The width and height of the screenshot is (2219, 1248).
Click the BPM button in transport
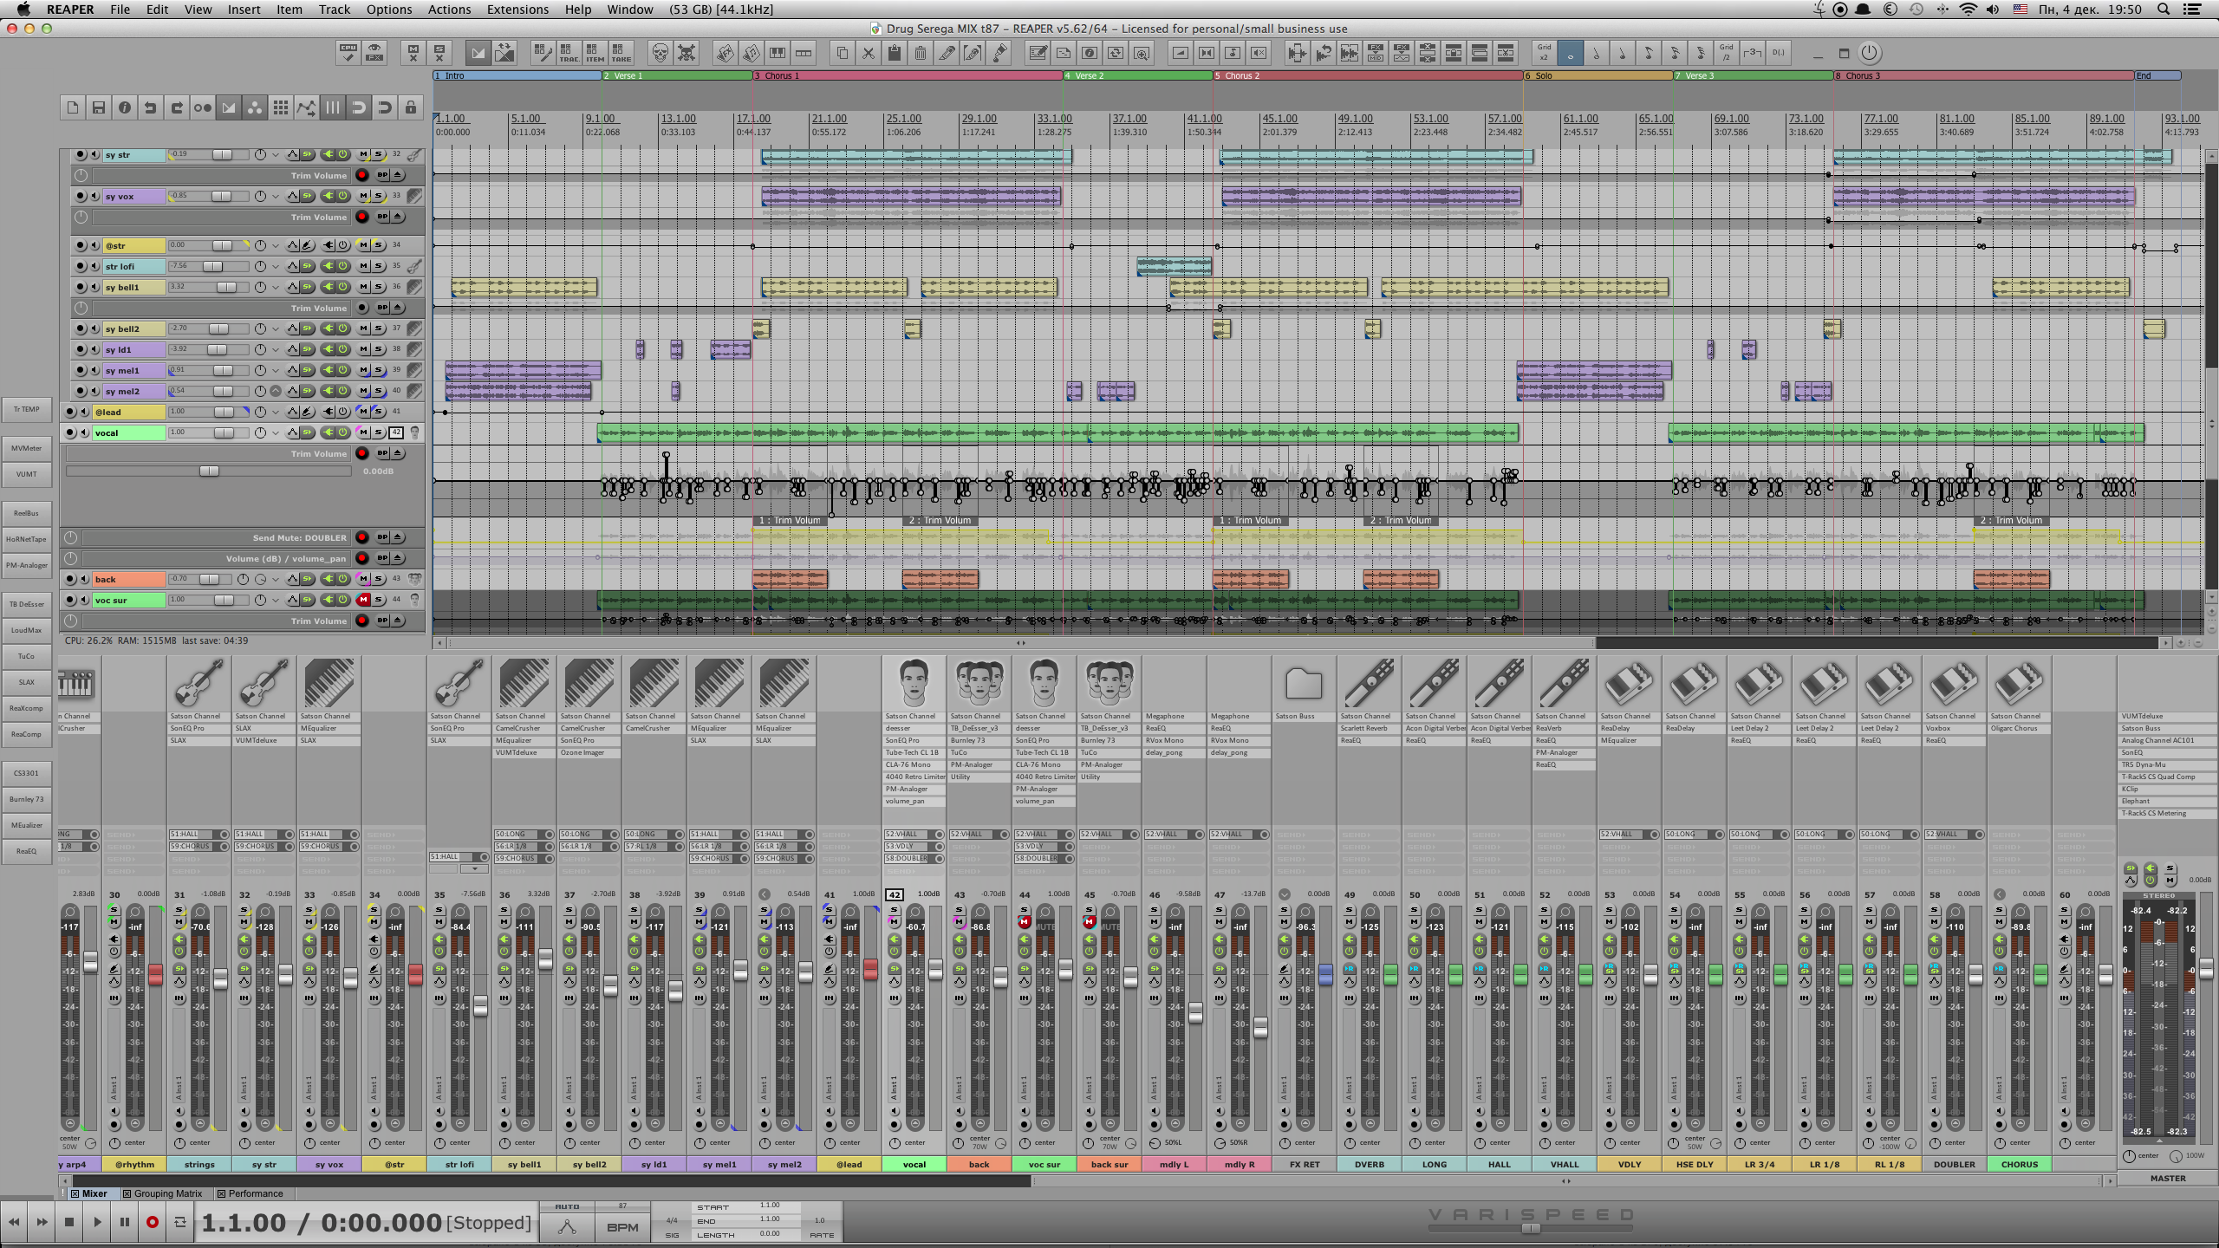point(622,1227)
